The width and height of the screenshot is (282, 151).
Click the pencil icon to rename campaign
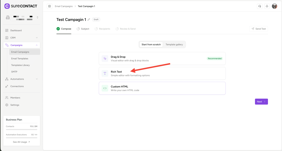[89, 20]
